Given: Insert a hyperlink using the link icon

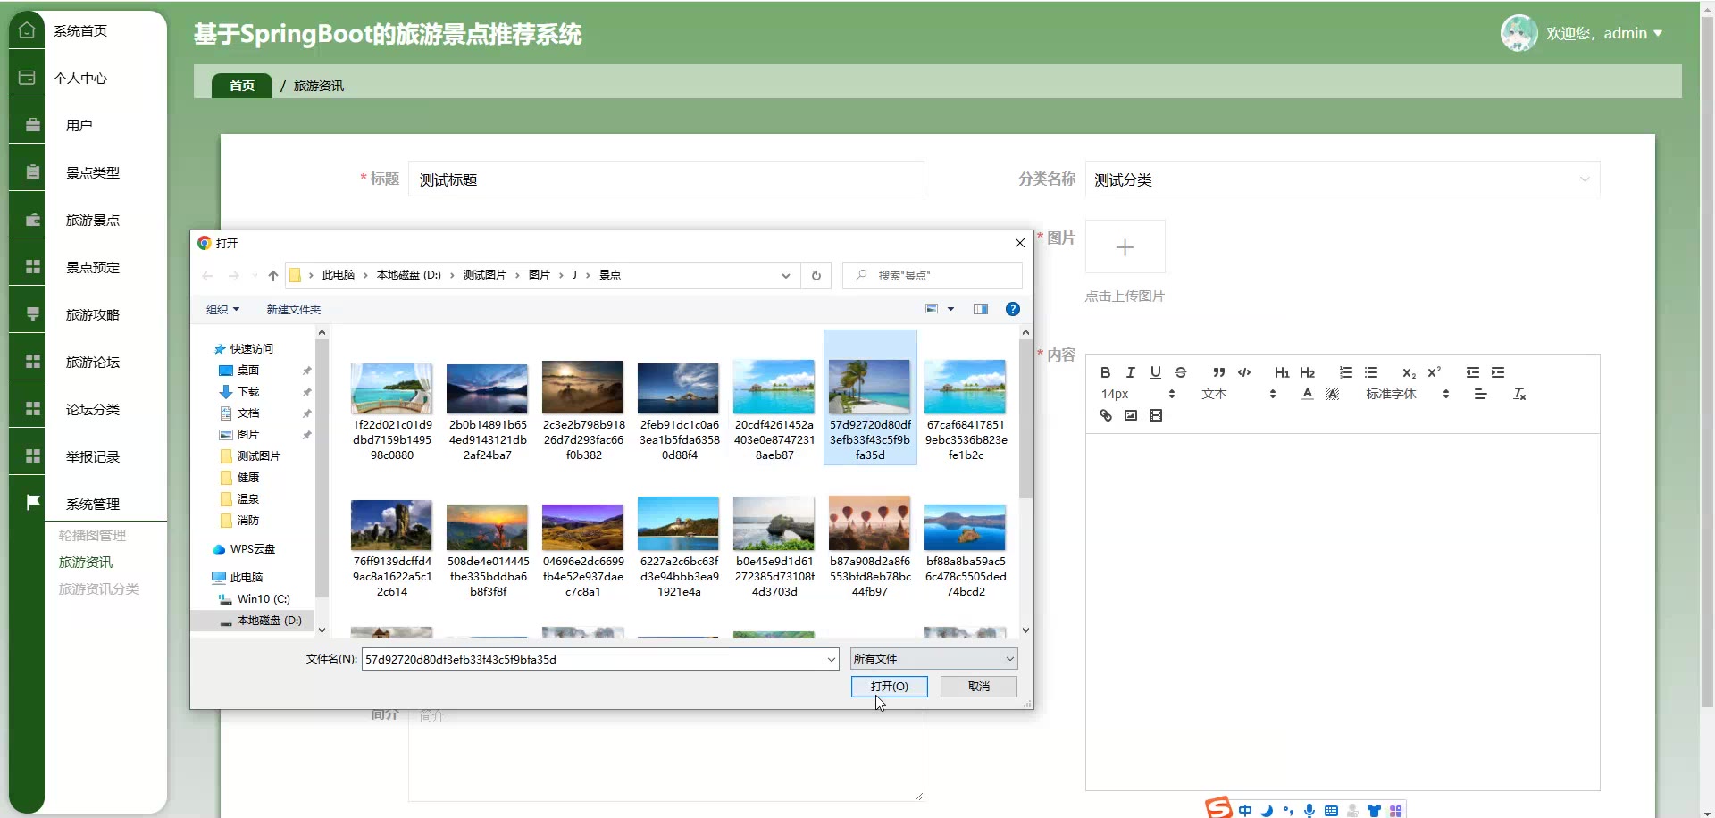Looking at the screenshot, I should coord(1105,415).
